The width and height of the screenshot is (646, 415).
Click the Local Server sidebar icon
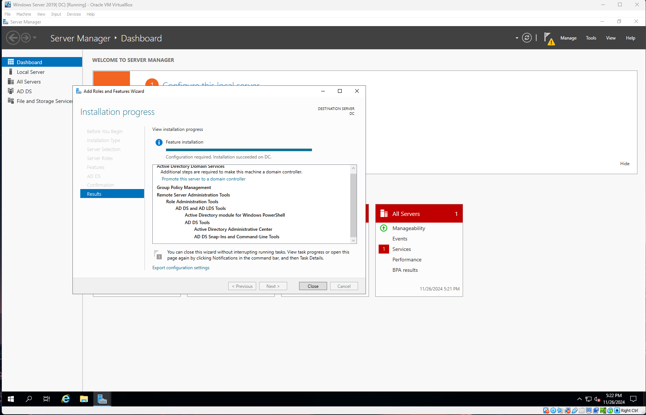[x=11, y=72]
